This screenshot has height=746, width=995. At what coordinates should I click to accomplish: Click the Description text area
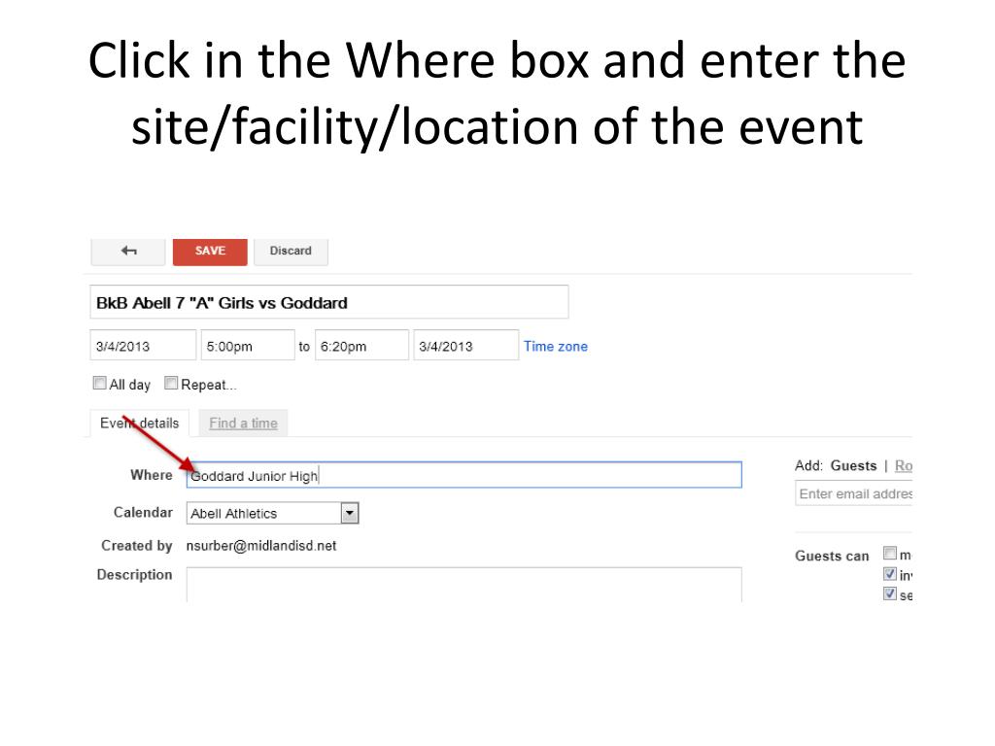click(463, 585)
